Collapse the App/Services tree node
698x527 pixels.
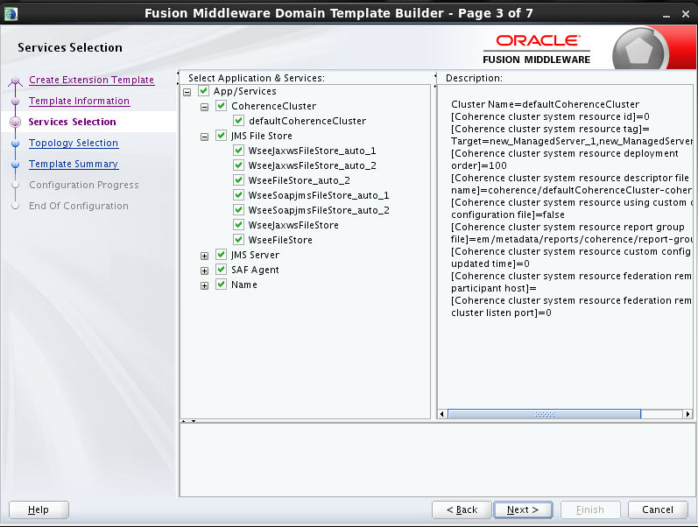coord(187,92)
